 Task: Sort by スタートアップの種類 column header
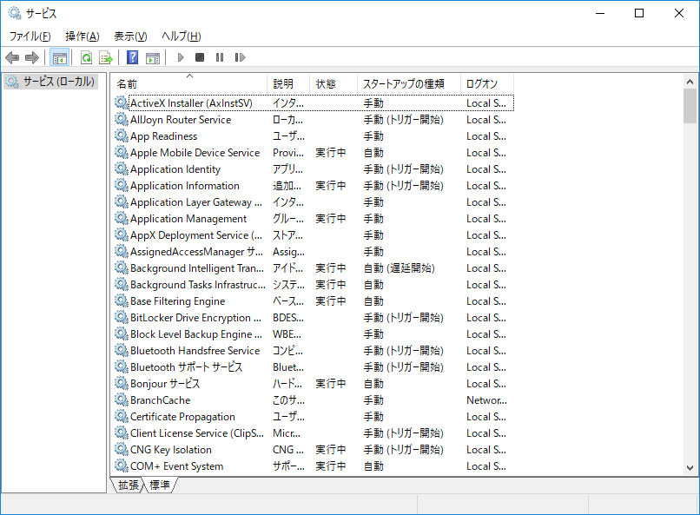(x=409, y=84)
